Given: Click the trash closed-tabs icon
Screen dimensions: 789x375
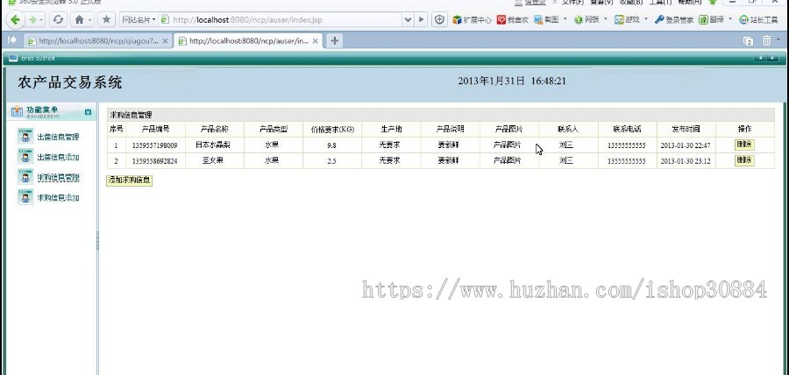Looking at the screenshot, I should (x=766, y=40).
